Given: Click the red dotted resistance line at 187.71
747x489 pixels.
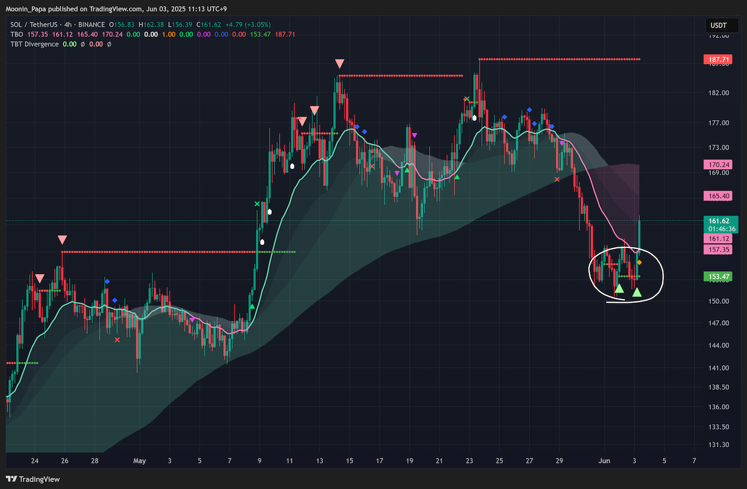Looking at the screenshot, I should (x=560, y=59).
